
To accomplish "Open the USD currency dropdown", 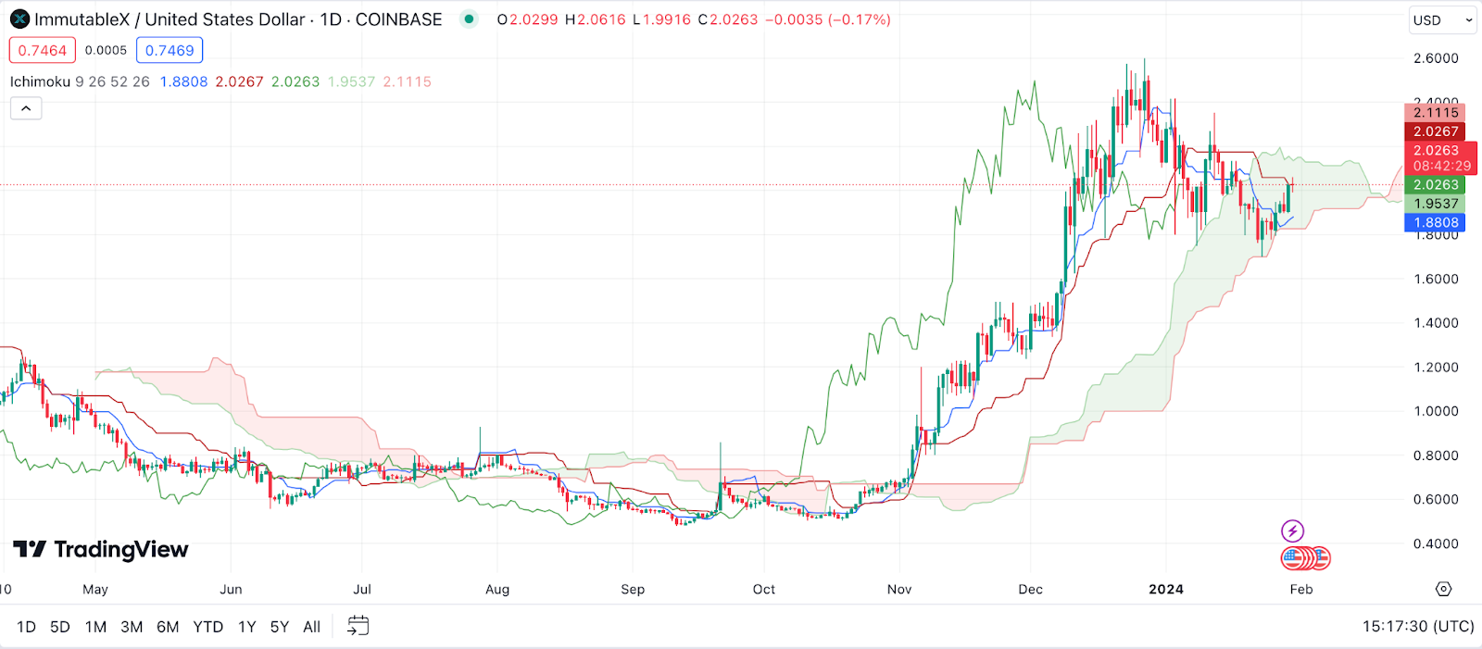I will (x=1442, y=20).
